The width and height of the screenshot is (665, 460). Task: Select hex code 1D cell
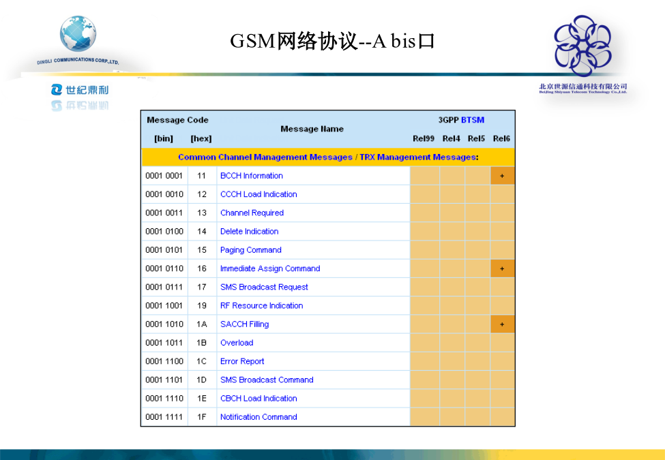click(x=202, y=380)
